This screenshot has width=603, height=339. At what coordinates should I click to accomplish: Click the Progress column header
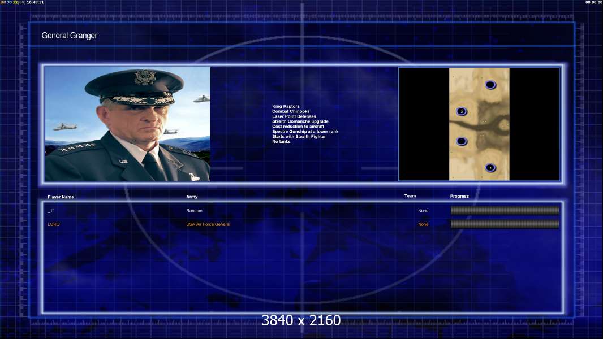coord(459,196)
